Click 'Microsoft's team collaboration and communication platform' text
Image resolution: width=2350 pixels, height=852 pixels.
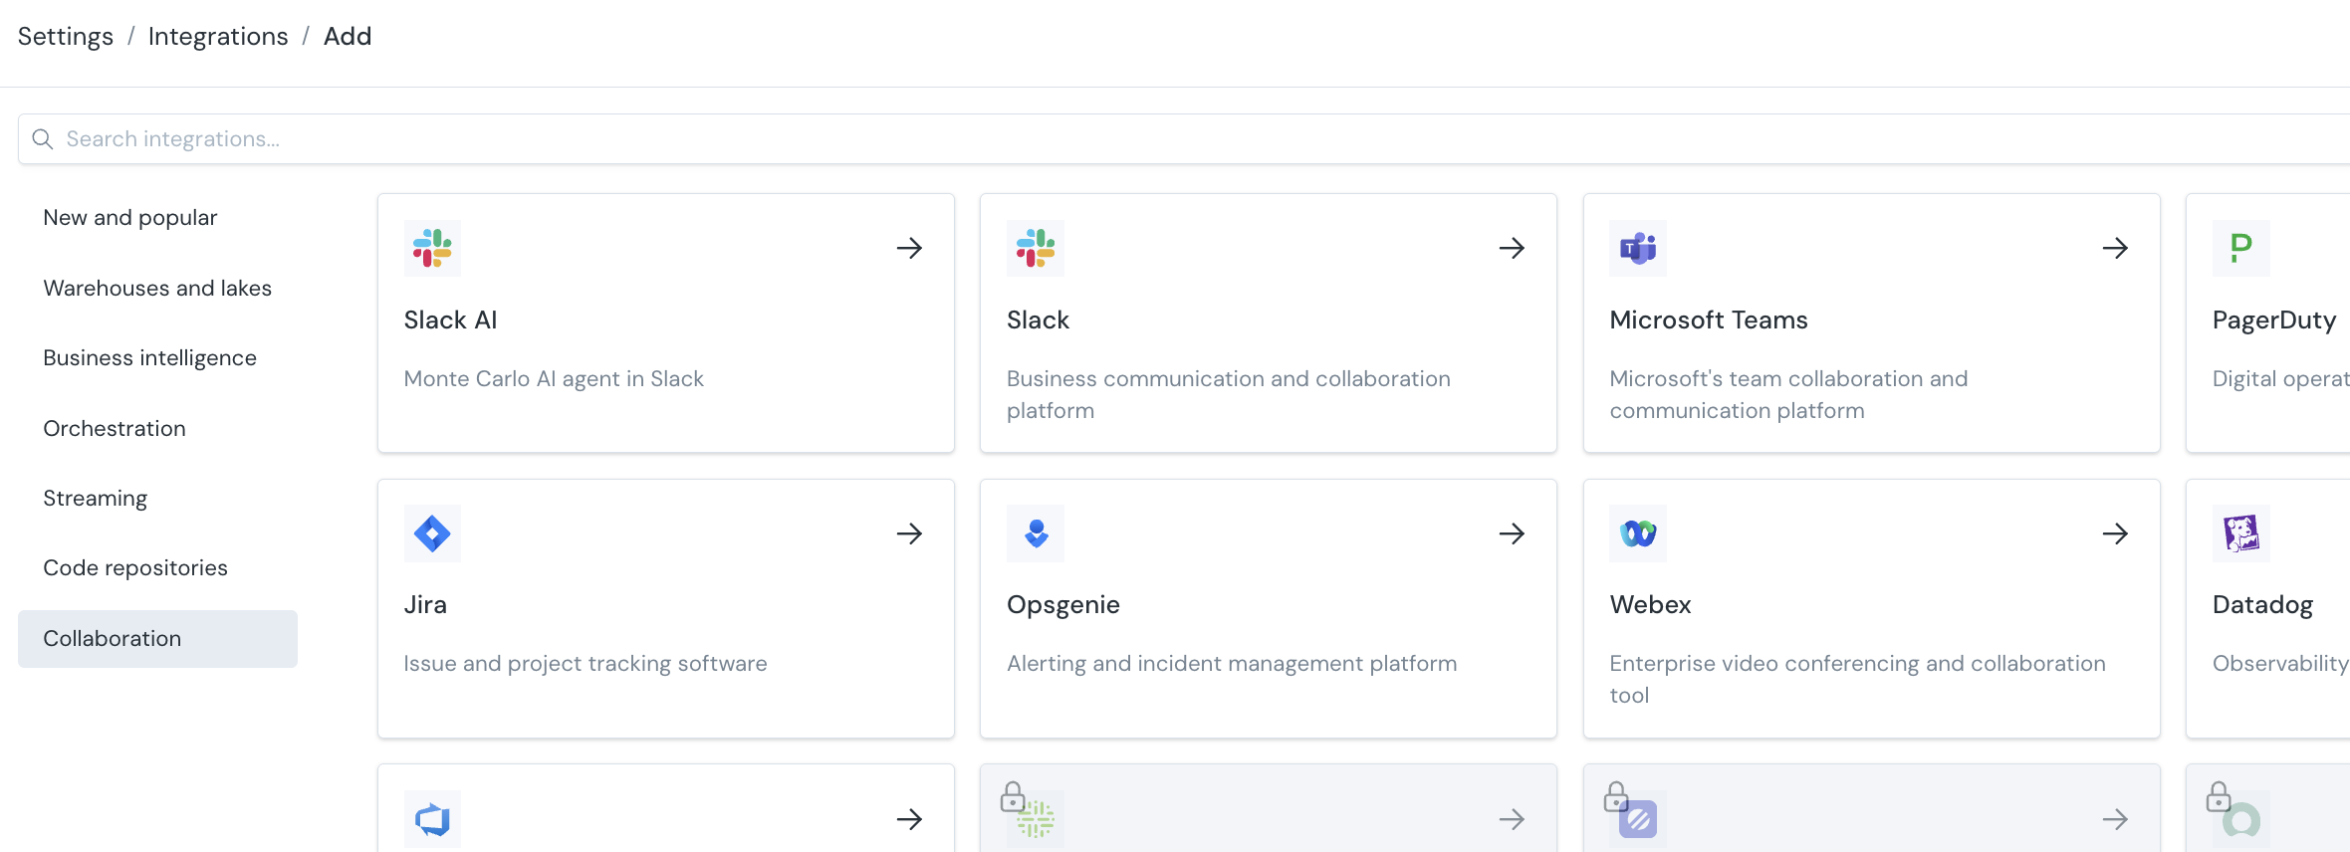pos(1789,395)
